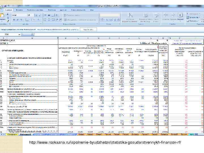The width and height of the screenshot is (204, 153).
Task: Click the roskazna.ru URL link
Action: click(105, 143)
